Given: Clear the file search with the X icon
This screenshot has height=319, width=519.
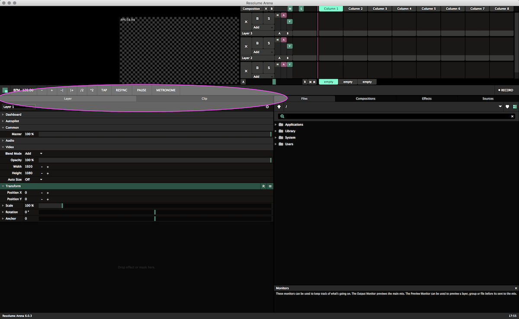Looking at the screenshot, I should (x=513, y=116).
